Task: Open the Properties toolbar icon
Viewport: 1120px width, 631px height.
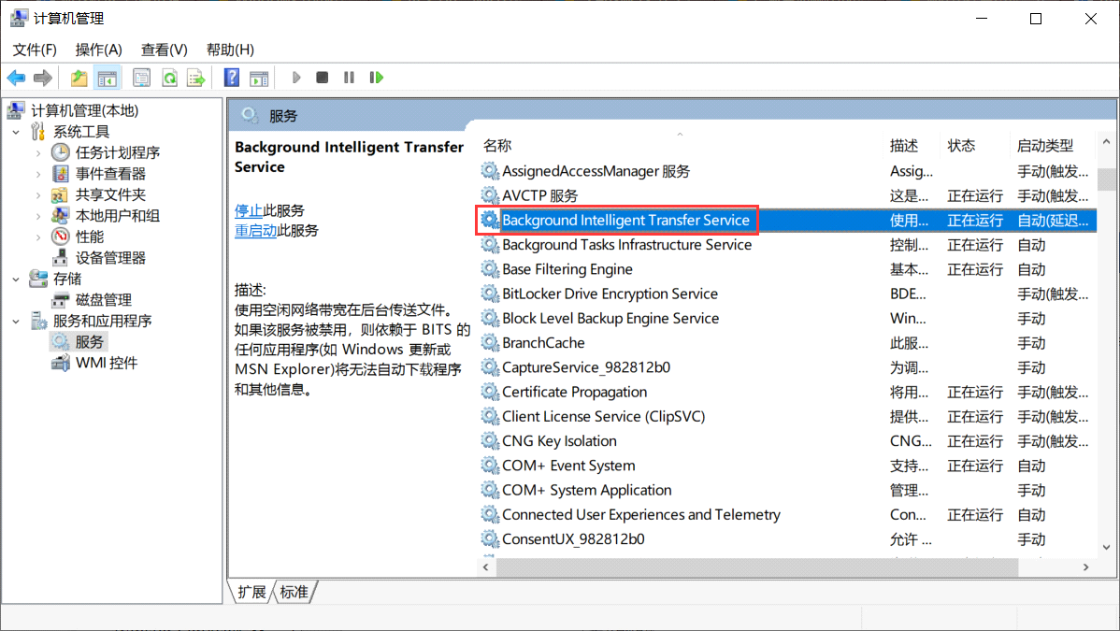Action: [x=142, y=78]
